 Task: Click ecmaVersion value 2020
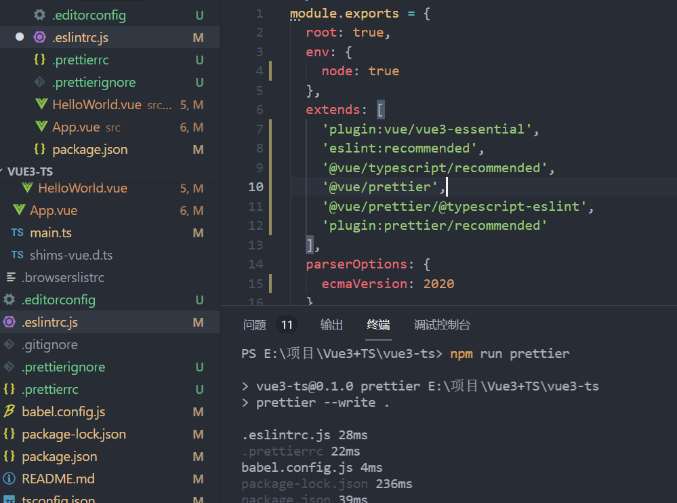pyautogui.click(x=438, y=283)
